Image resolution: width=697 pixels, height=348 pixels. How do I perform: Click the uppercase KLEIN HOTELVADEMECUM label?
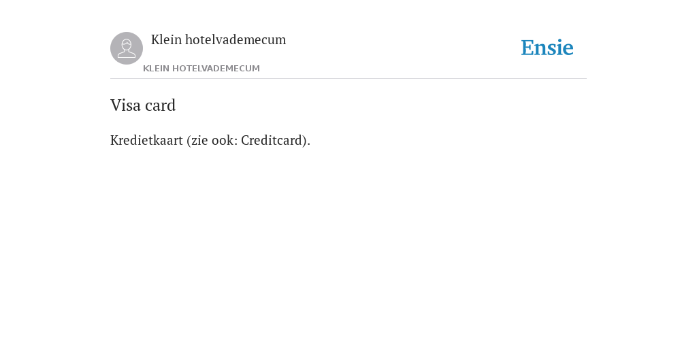pos(201,69)
